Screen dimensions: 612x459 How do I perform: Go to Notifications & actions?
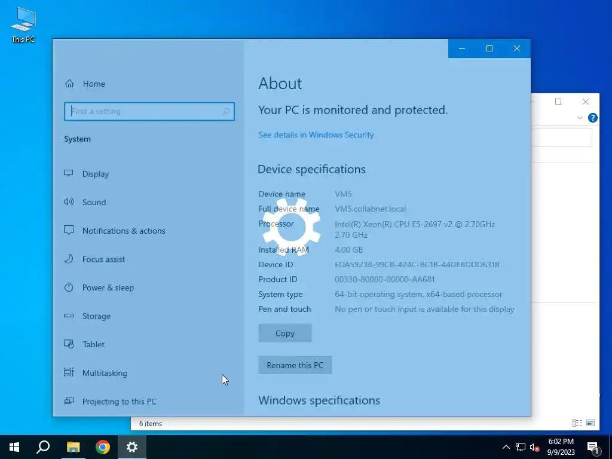tap(115, 231)
